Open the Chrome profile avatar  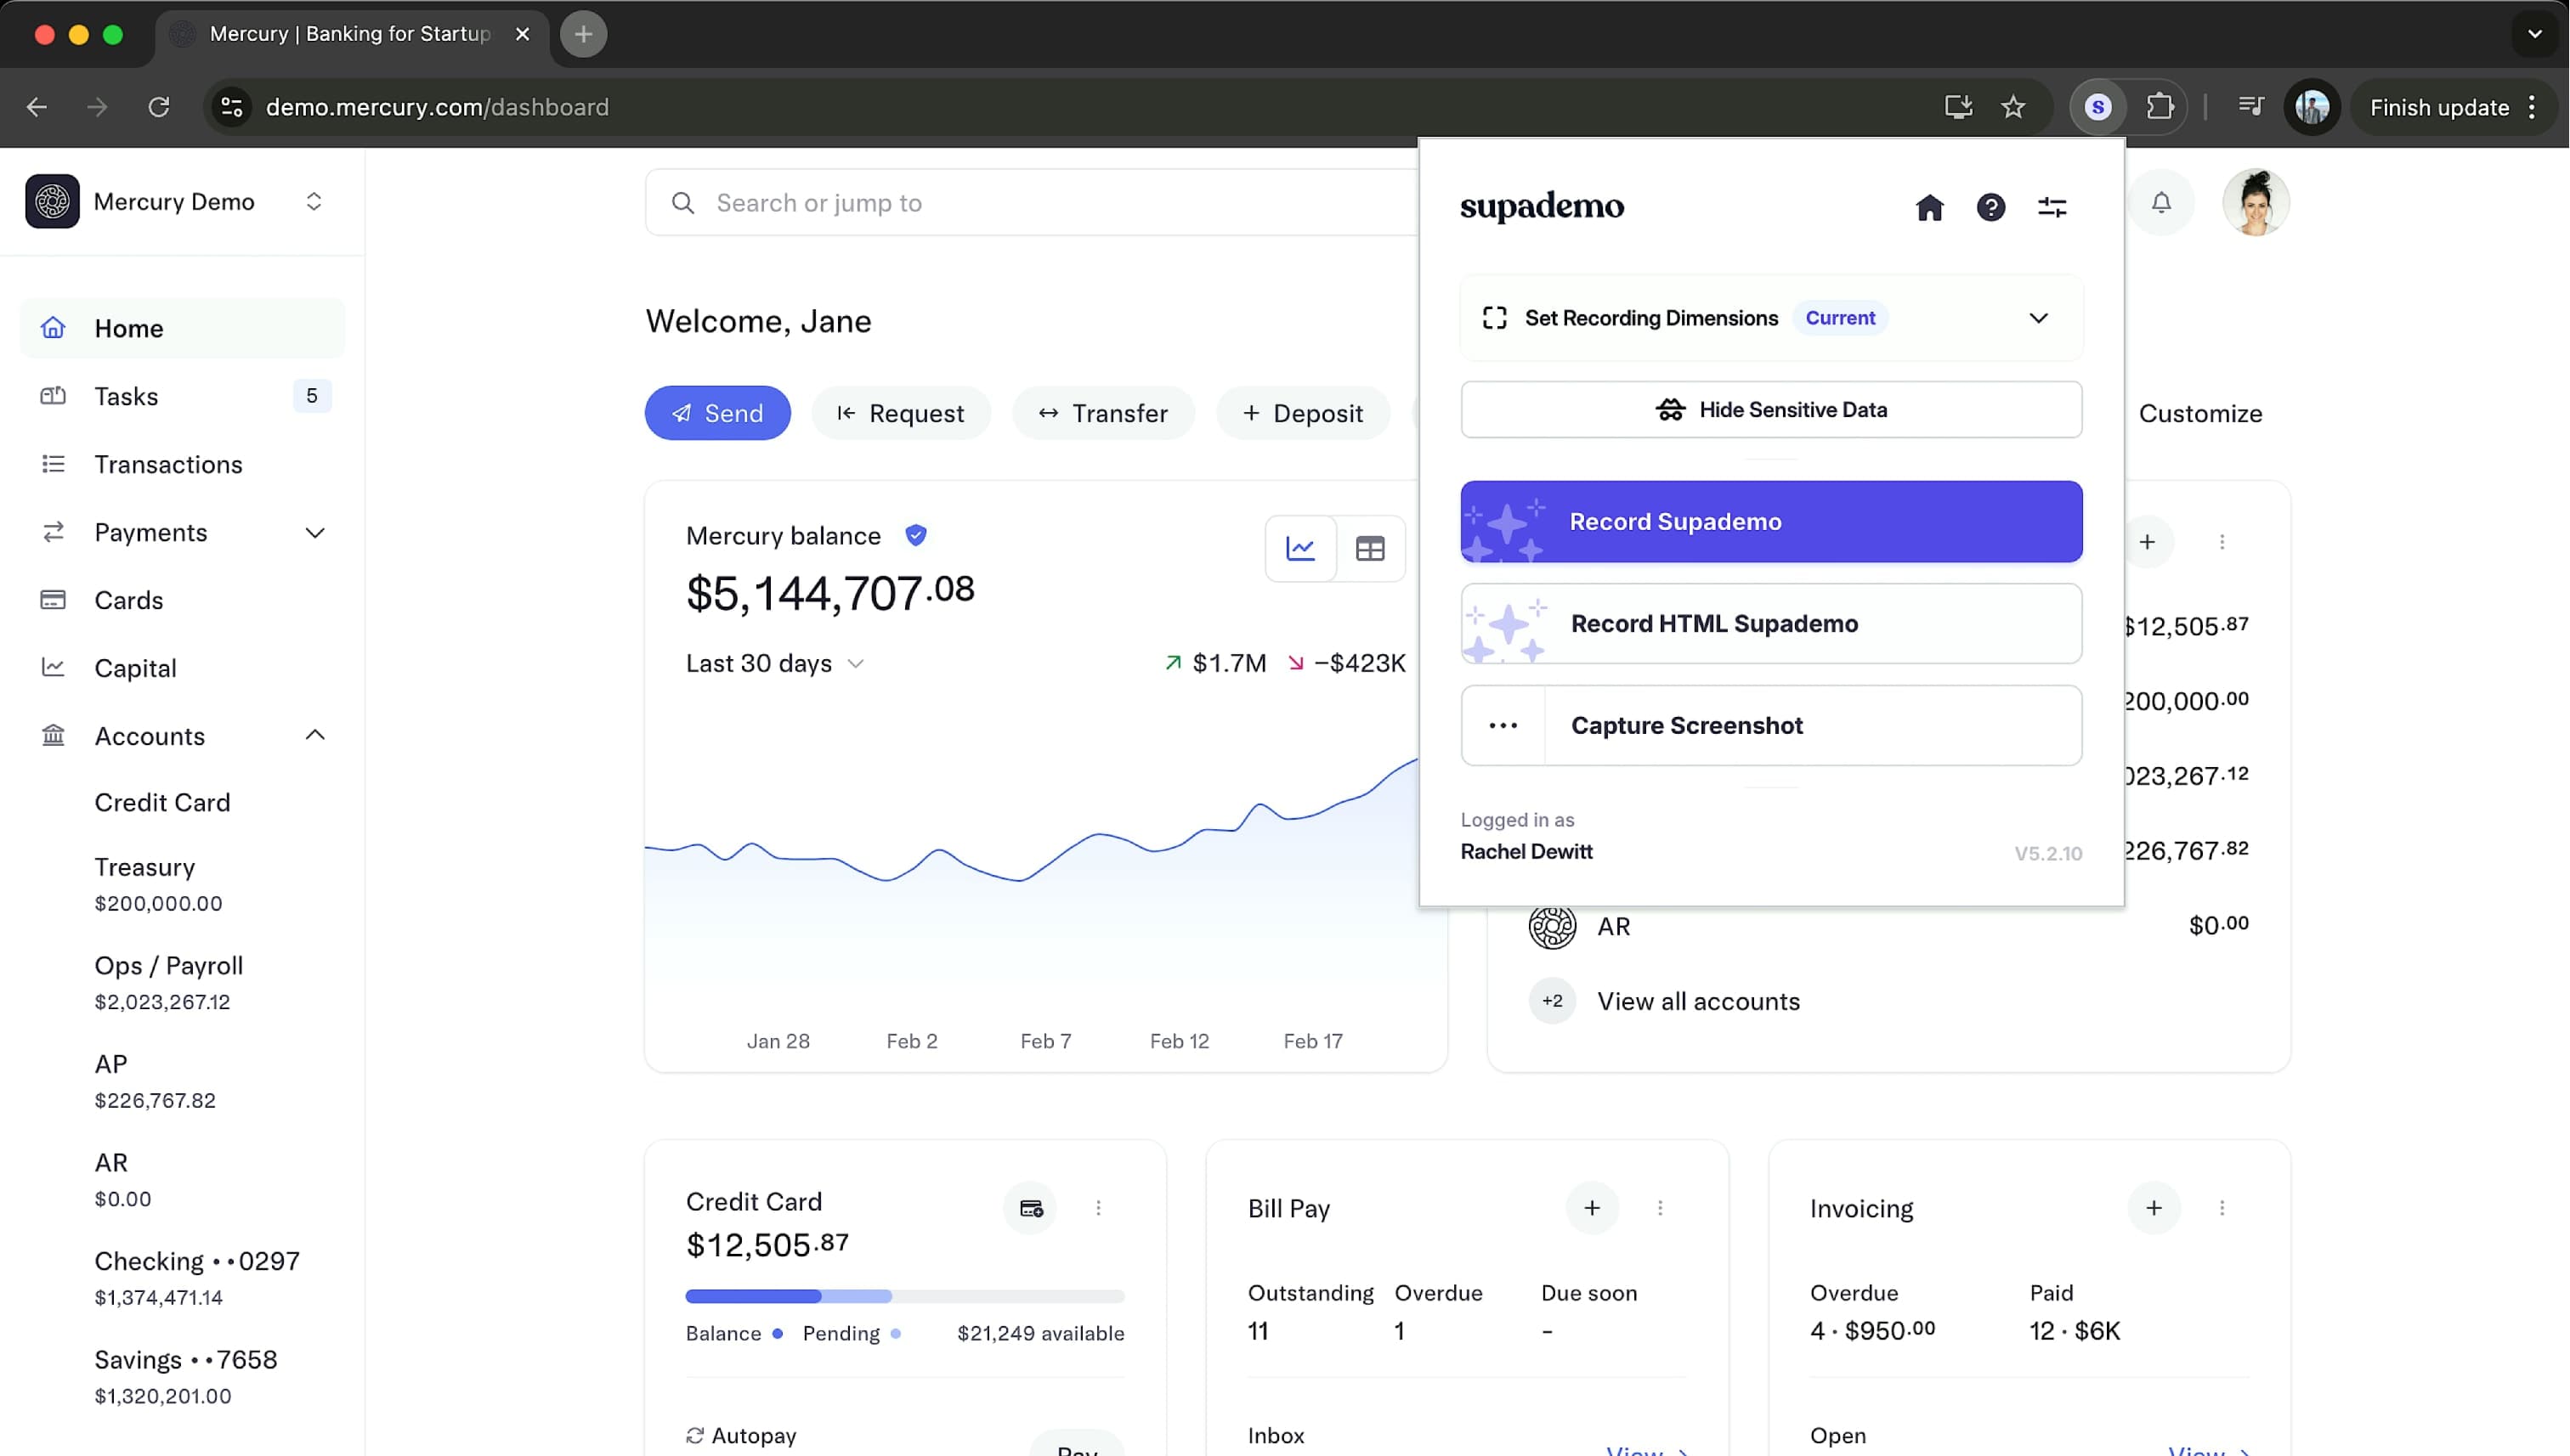(x=2312, y=107)
